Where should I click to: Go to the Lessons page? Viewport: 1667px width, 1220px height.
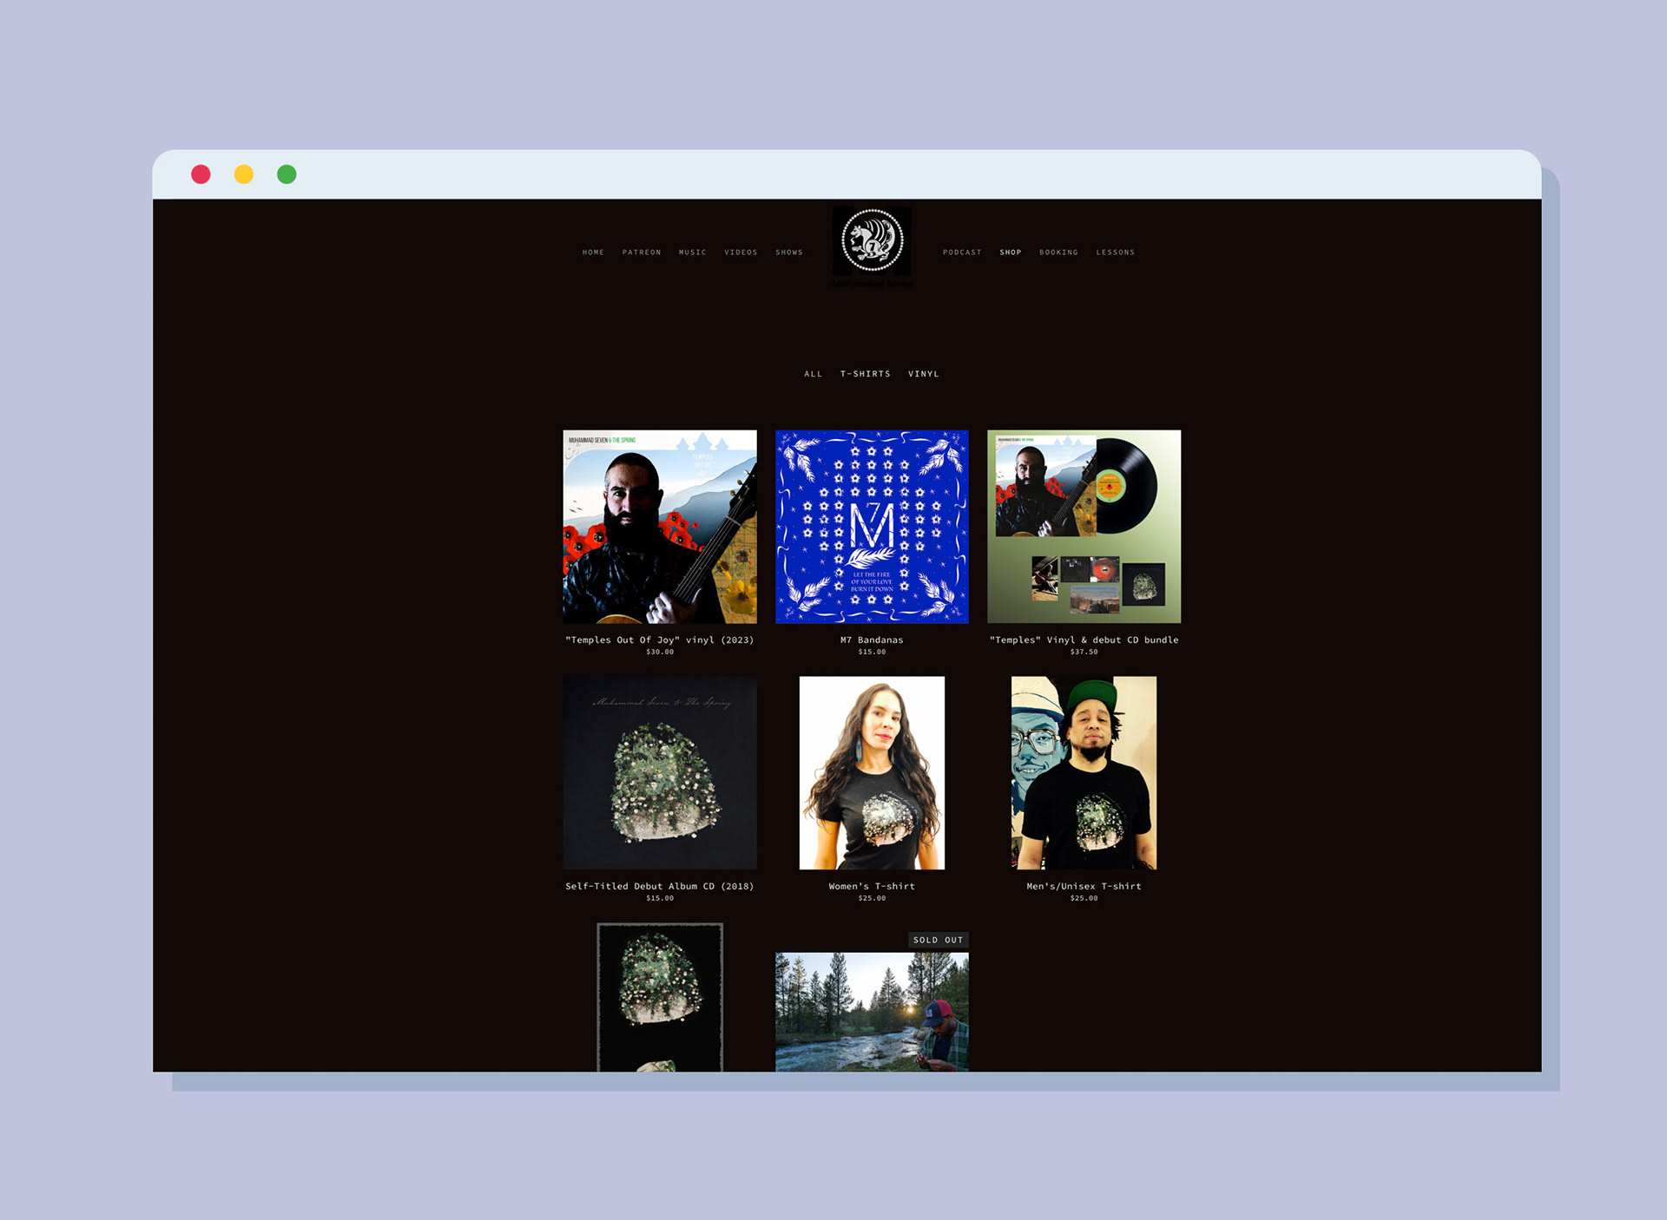(x=1115, y=253)
